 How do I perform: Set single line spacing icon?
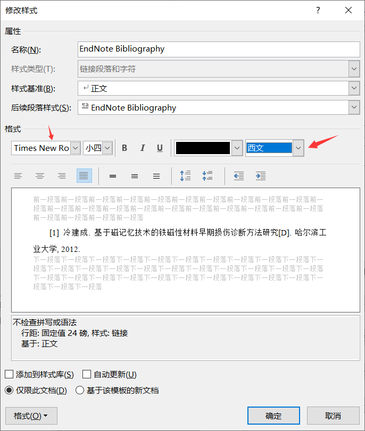(113, 176)
